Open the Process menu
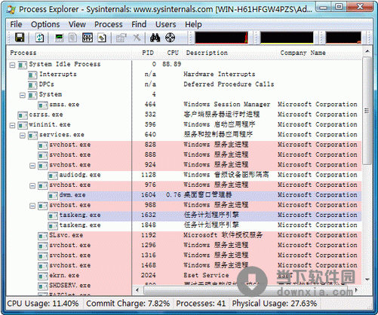This screenshot has width=378, height=315. coord(109,24)
